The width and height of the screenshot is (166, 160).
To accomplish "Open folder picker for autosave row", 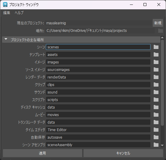I will coord(156,137).
